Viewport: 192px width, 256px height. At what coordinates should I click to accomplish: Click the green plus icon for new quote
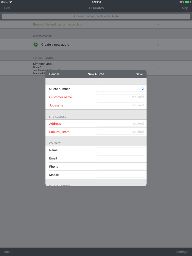(36, 44)
